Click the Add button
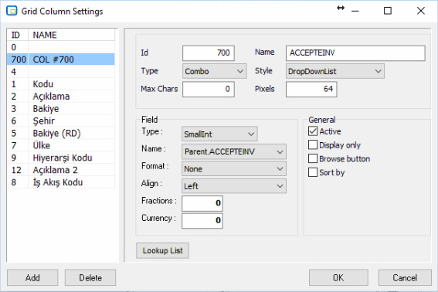 (x=32, y=278)
